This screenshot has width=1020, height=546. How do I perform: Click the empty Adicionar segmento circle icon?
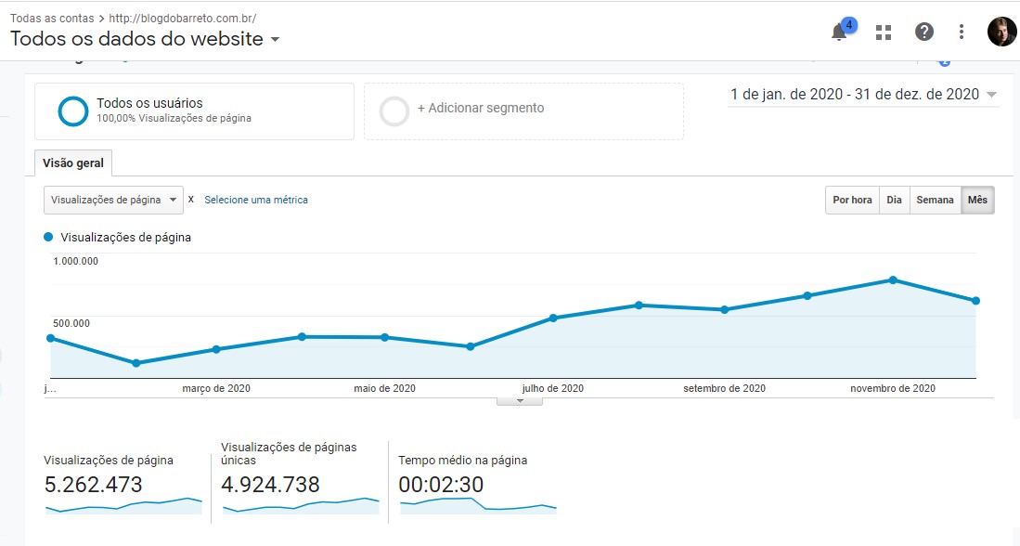tap(394, 110)
